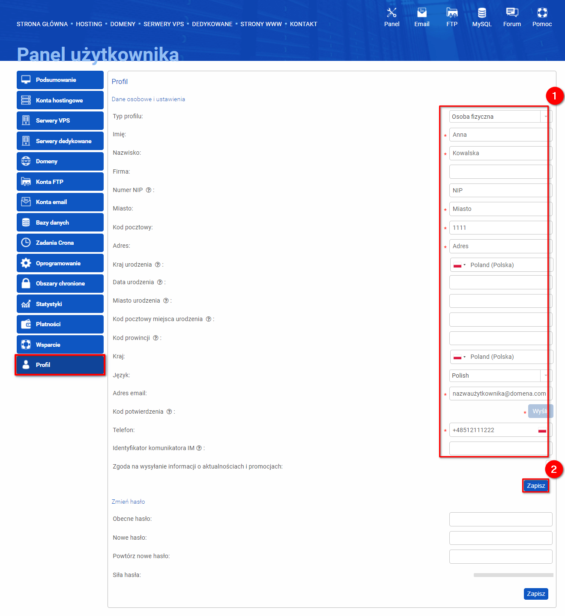Open STRONY WWW top menu link

[261, 24]
